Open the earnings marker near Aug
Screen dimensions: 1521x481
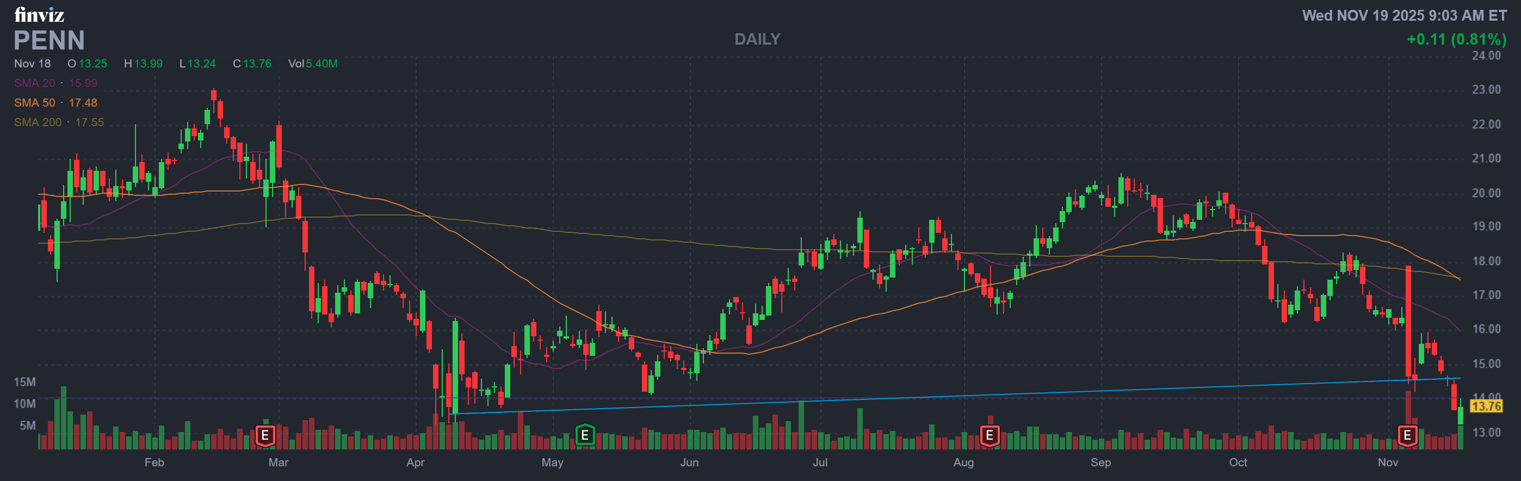[990, 436]
